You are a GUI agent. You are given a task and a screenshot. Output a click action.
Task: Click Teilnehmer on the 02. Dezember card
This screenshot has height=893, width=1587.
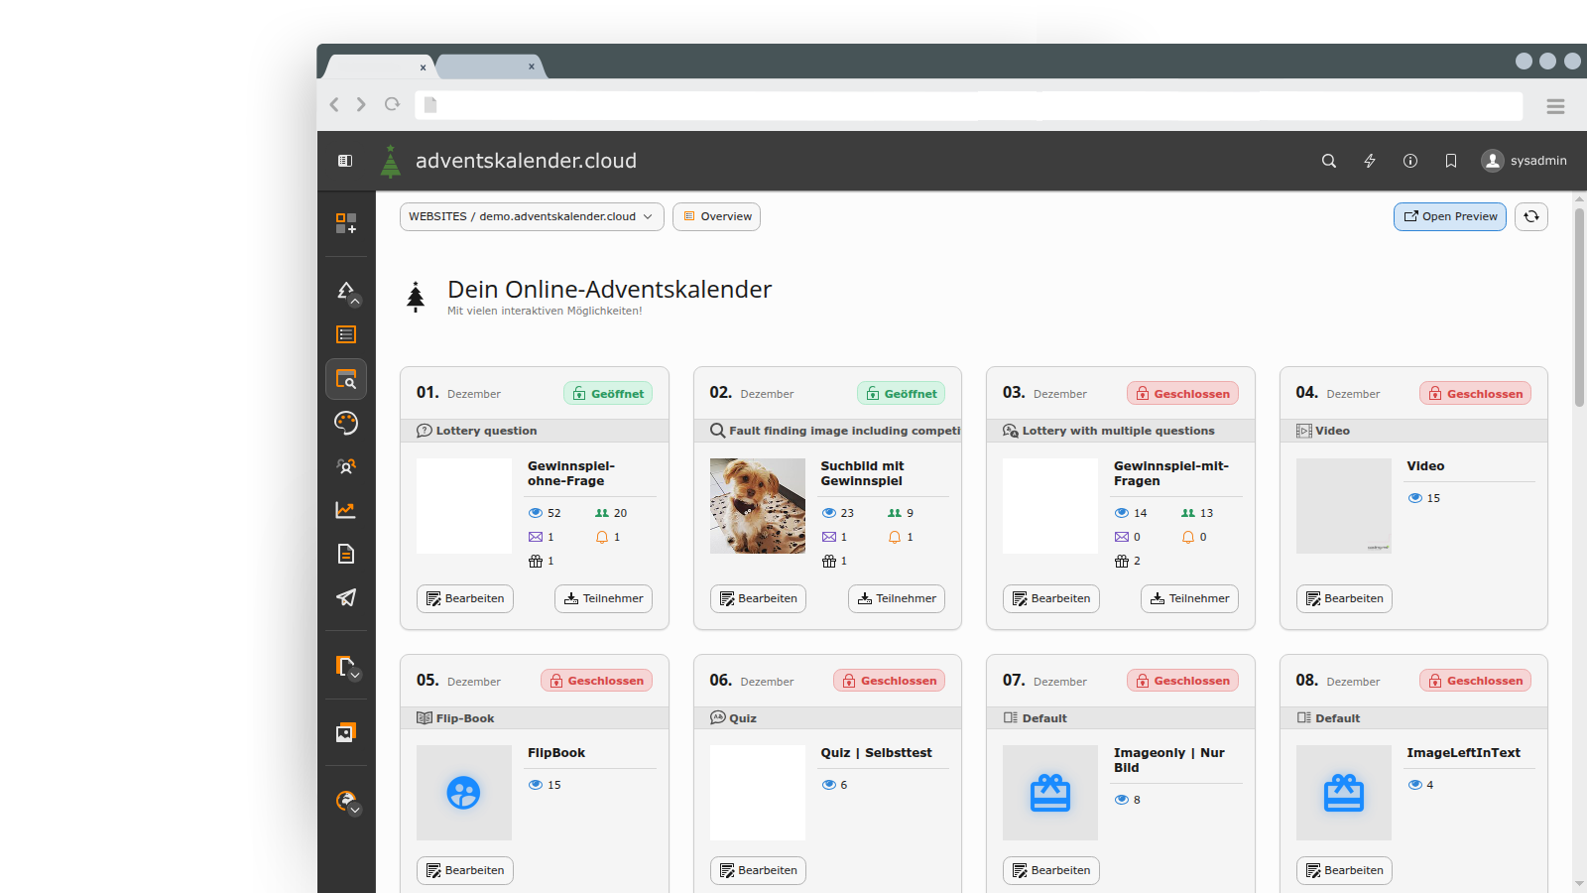tap(897, 598)
